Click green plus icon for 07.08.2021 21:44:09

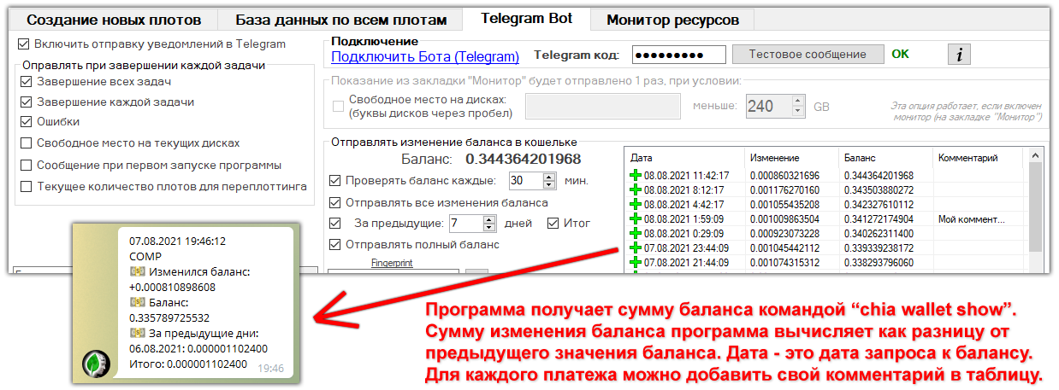click(x=636, y=262)
